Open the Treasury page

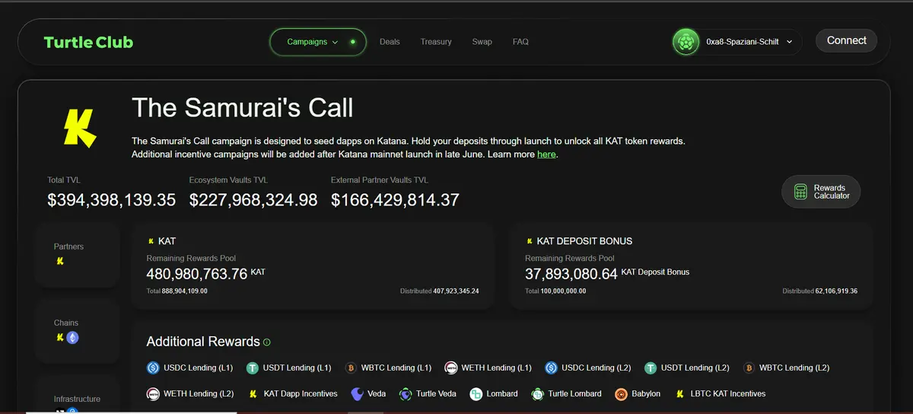pyautogui.click(x=436, y=42)
